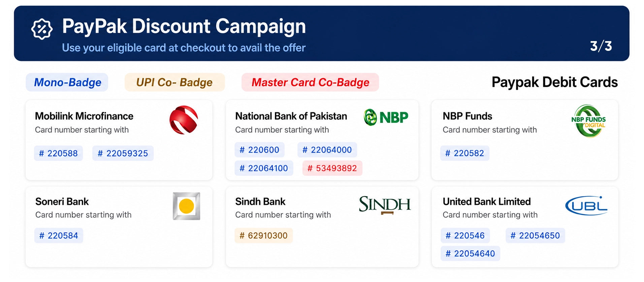Select the Mono-Badge legend tag
Viewport: 644px width, 282px height.
(x=67, y=82)
